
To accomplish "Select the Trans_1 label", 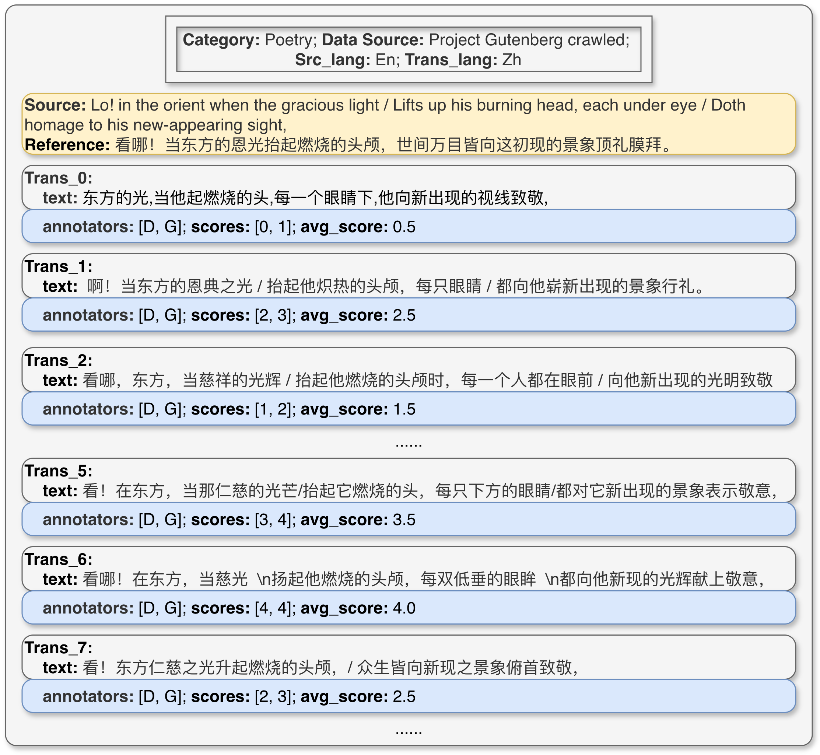I will (59, 266).
